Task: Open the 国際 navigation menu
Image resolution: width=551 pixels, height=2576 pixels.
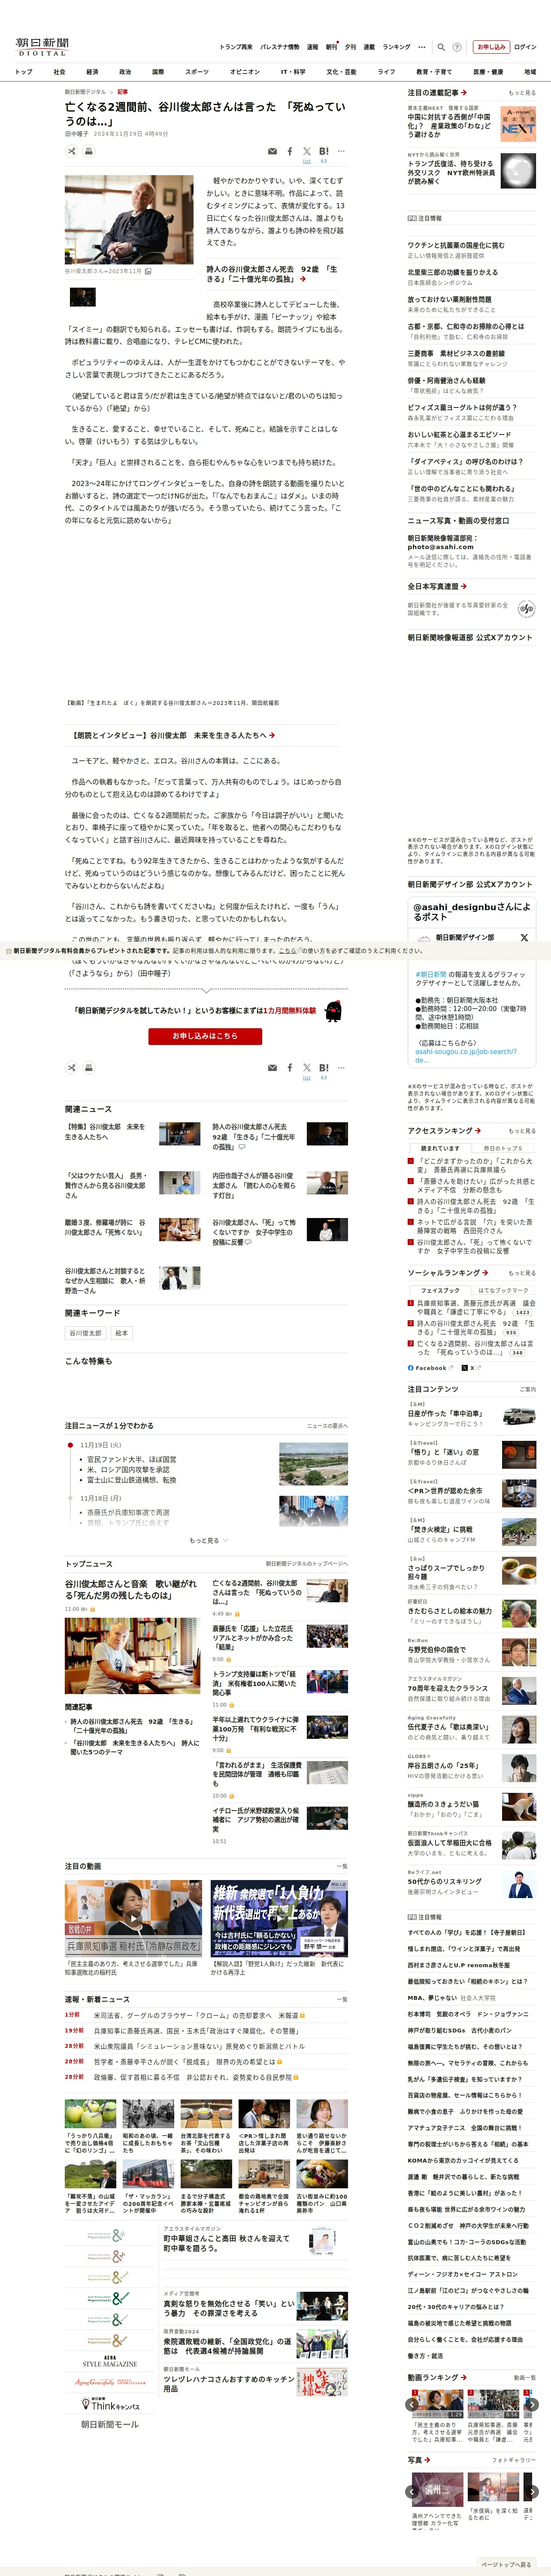Action: 158,72
